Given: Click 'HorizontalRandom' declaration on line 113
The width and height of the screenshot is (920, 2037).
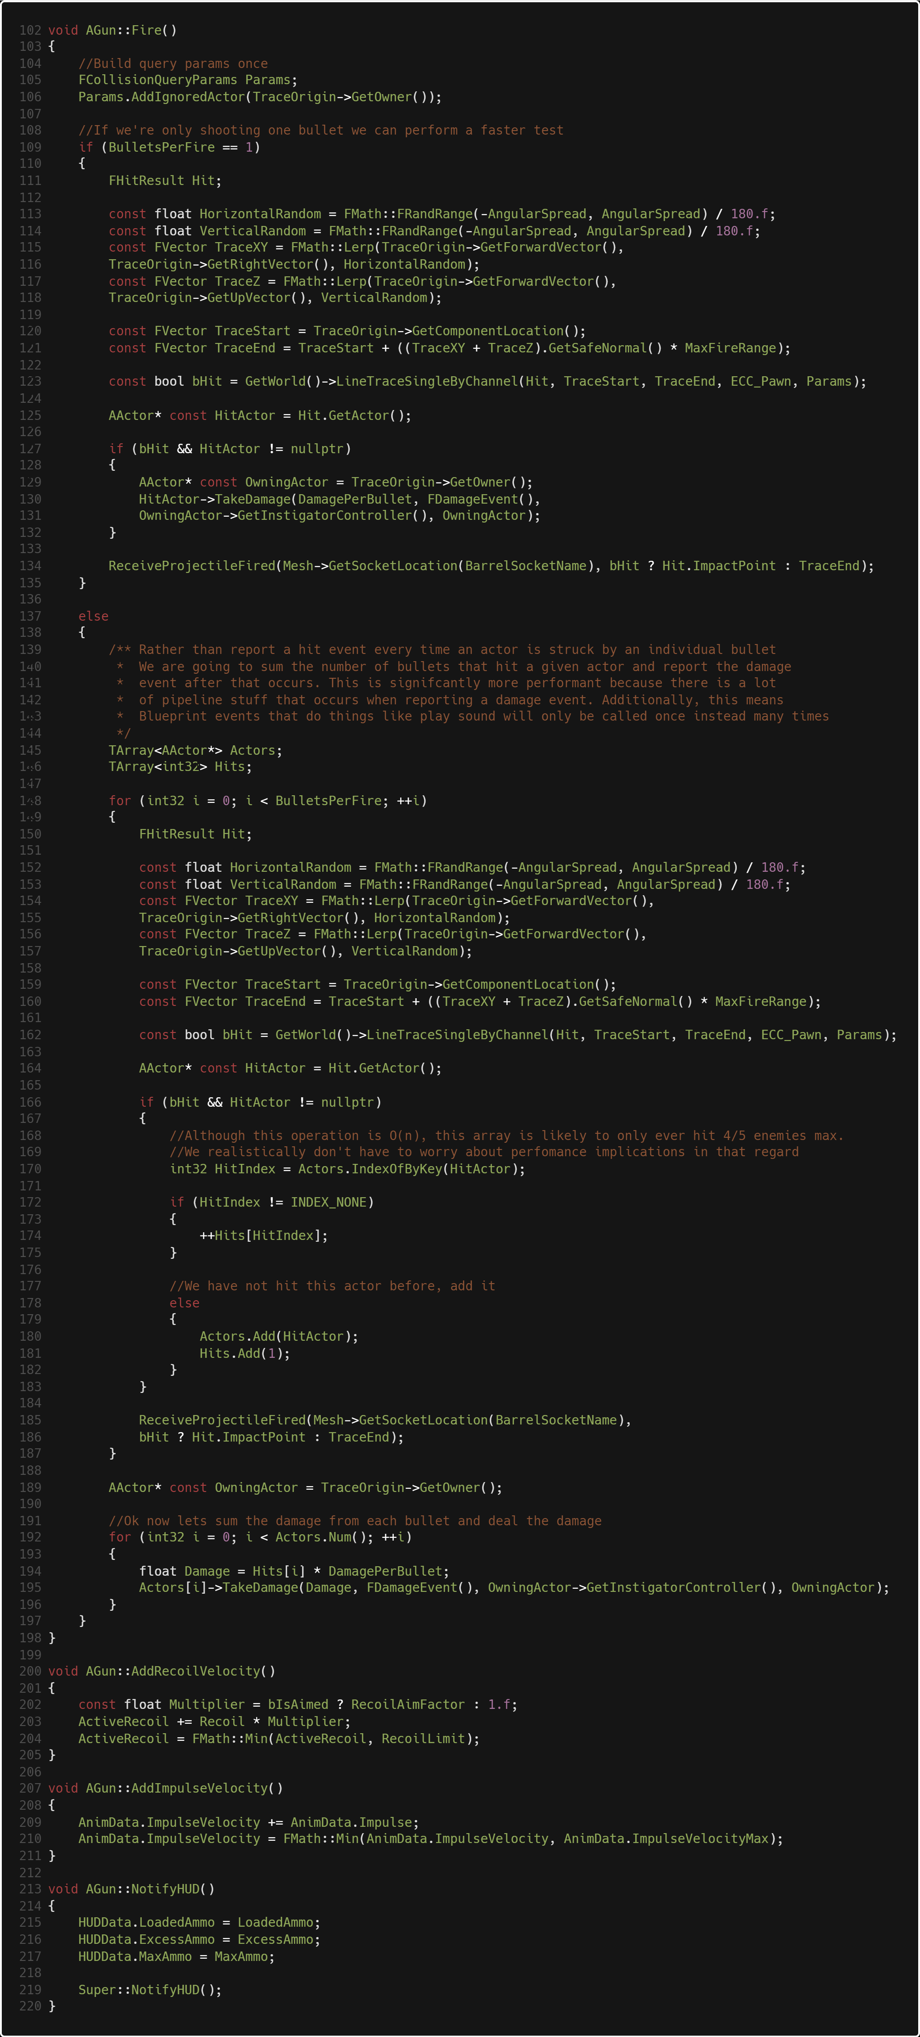Looking at the screenshot, I should 260,213.
